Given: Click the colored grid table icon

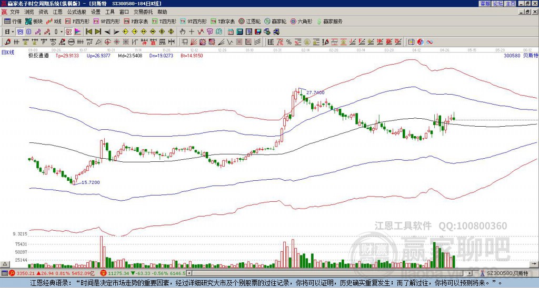Looking at the screenshot, I should (411, 42).
